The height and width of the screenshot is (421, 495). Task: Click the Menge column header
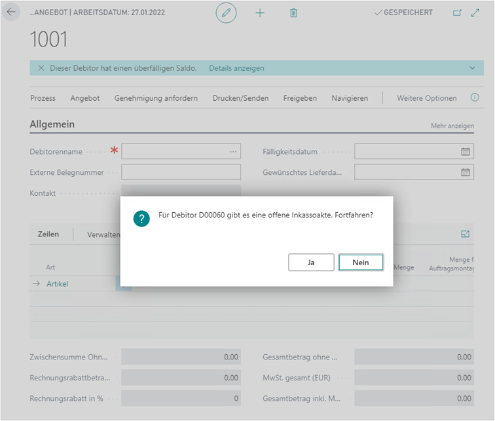(x=404, y=267)
